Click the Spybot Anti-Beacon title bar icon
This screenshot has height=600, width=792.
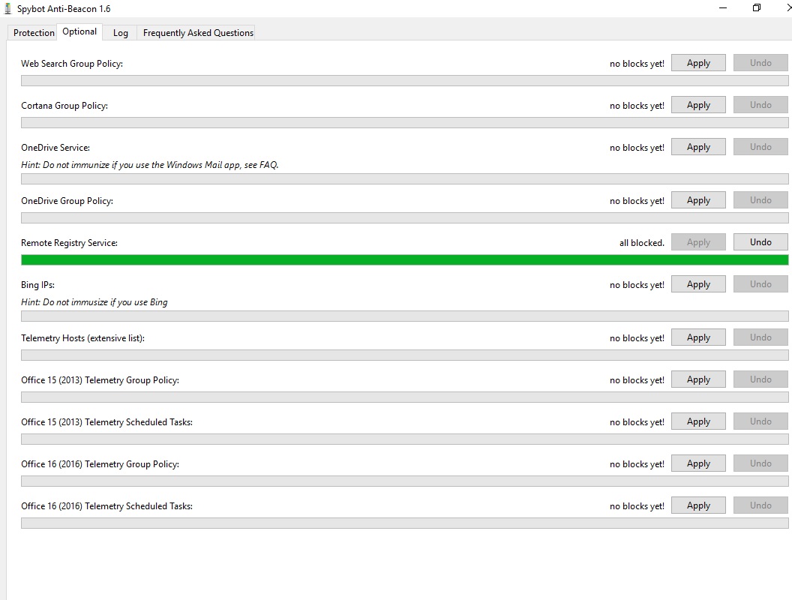coord(7,8)
